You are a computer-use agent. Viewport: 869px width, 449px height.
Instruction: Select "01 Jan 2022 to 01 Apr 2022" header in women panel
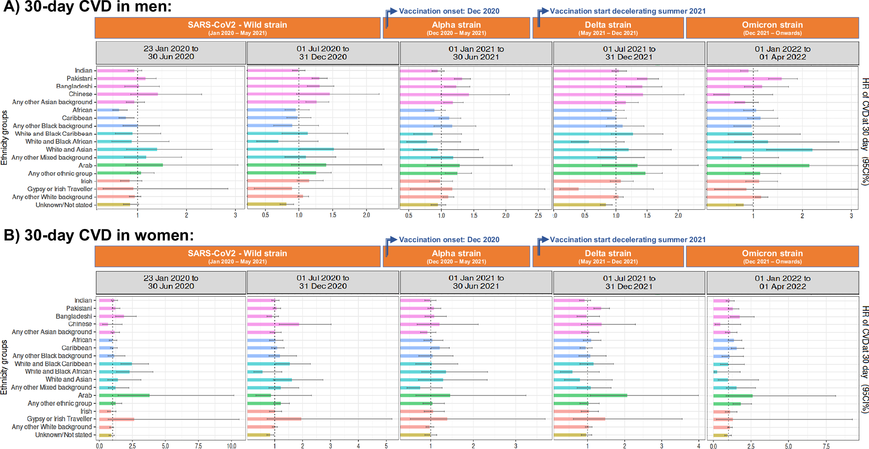click(x=783, y=282)
